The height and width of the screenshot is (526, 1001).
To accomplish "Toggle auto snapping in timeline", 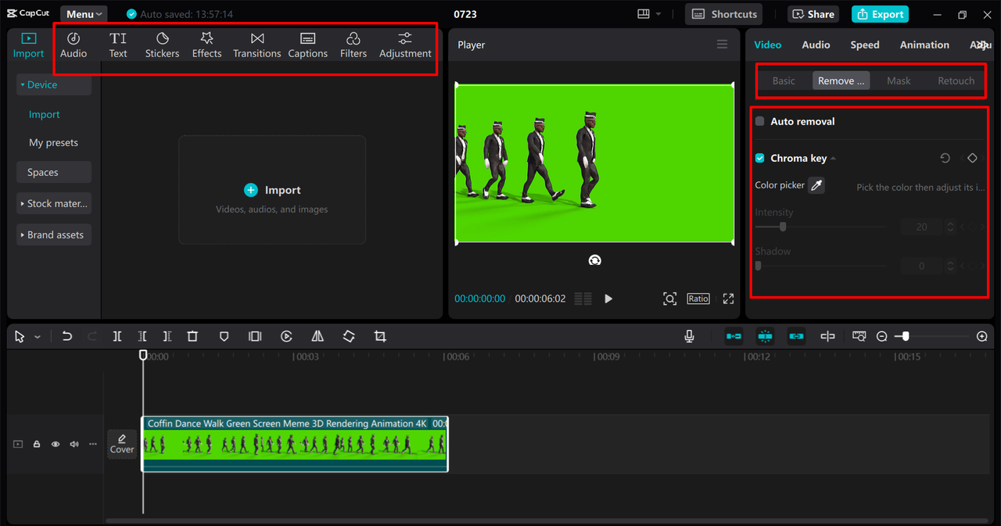I will click(765, 336).
